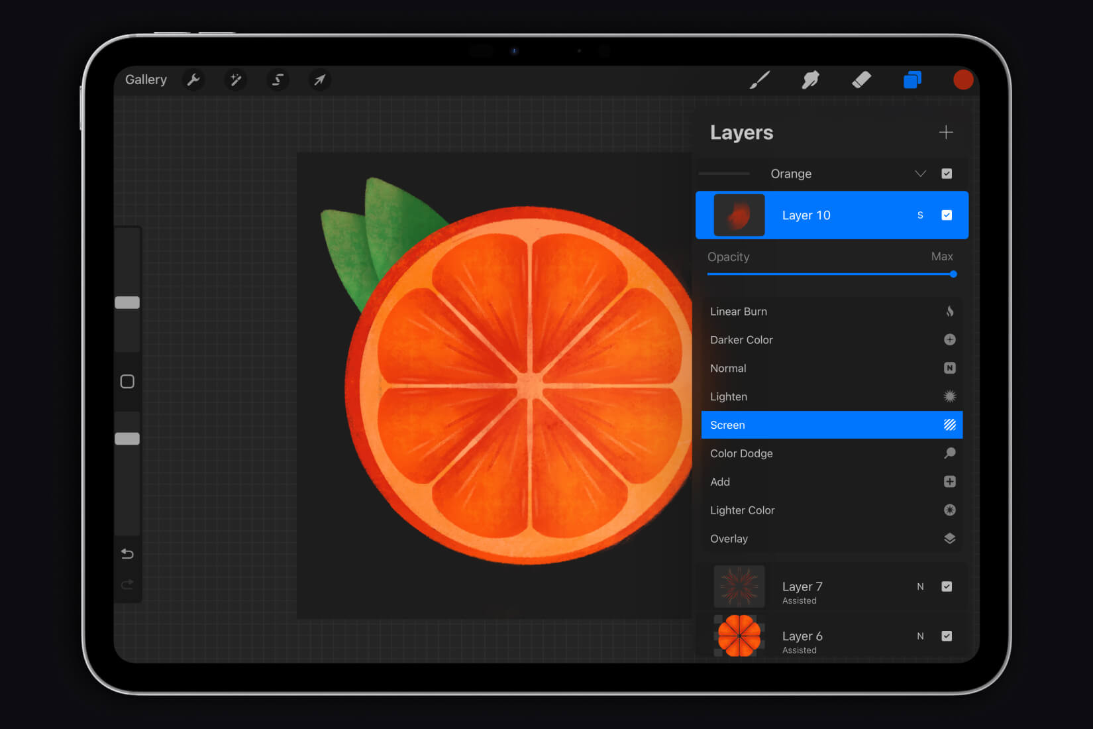
Task: Open Layer 6 blend mode via N
Action: [x=920, y=636]
